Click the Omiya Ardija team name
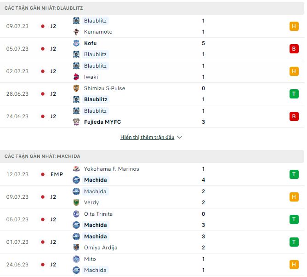 click(101, 248)
